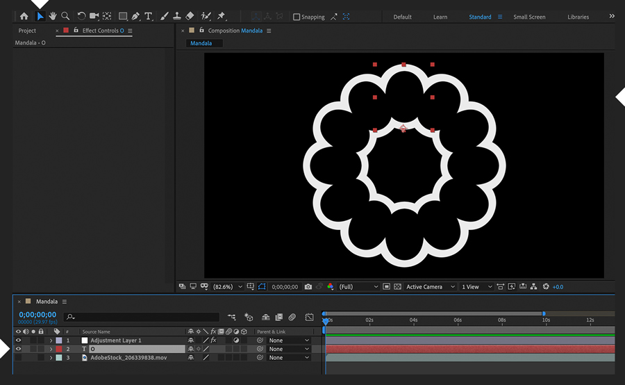Image resolution: width=625 pixels, height=385 pixels.
Task: Click the timeline current timecode 0;00;00;00
Action: pyautogui.click(x=37, y=315)
